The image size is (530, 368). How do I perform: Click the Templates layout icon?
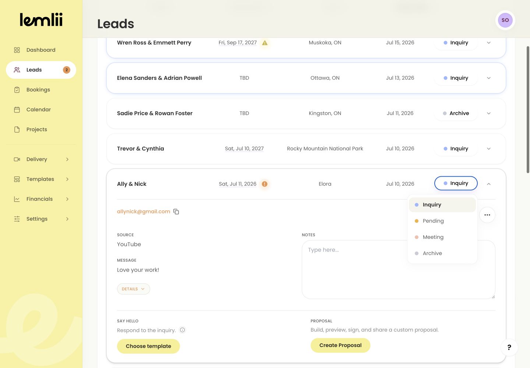[x=17, y=179]
